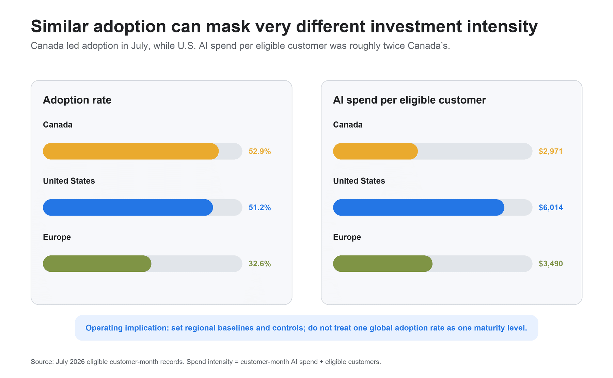Select the subtitle about Canada led adoption
This screenshot has width=613, height=378.
click(x=240, y=46)
